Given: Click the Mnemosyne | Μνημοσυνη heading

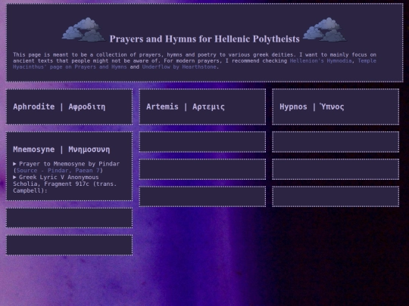Looking at the screenshot, I should pyautogui.click(x=61, y=150).
